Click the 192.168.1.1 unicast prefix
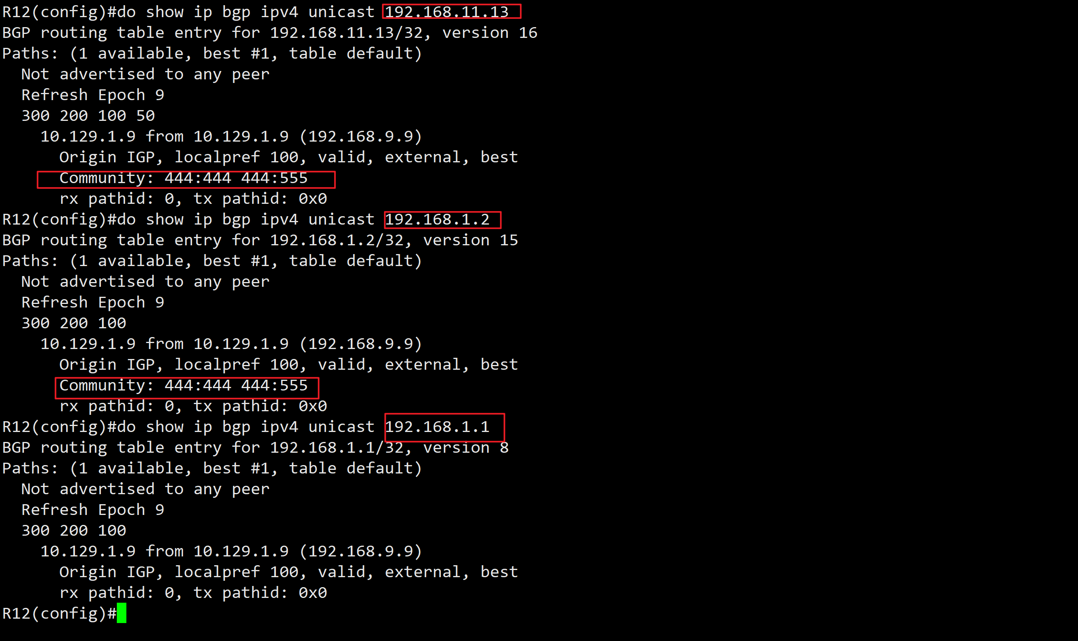Viewport: 1078px width, 641px height. click(x=439, y=426)
